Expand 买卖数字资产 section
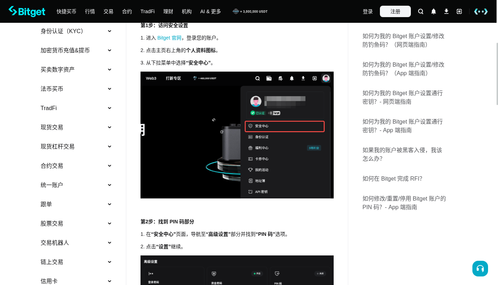The width and height of the screenshot is (498, 285). 76,69
